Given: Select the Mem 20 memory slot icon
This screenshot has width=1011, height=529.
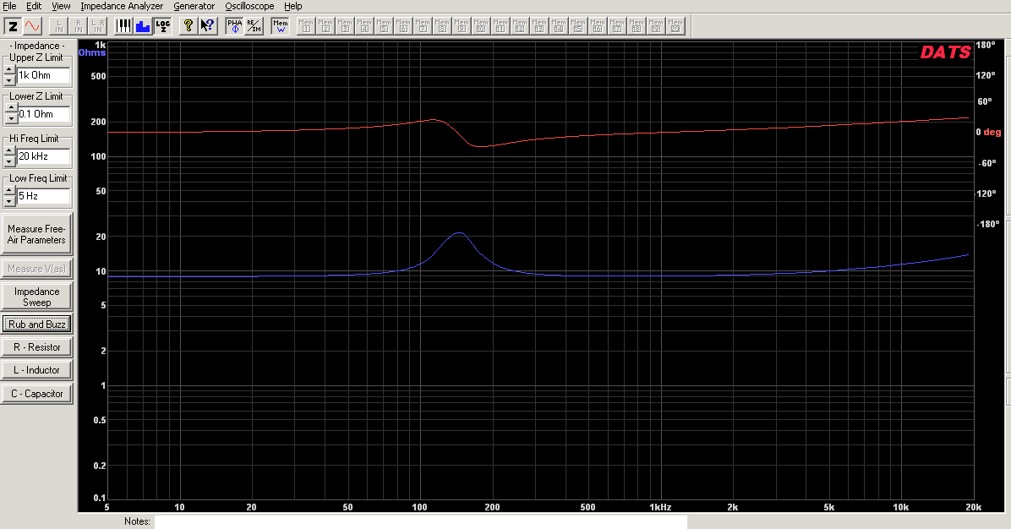Looking at the screenshot, I should 675,26.
